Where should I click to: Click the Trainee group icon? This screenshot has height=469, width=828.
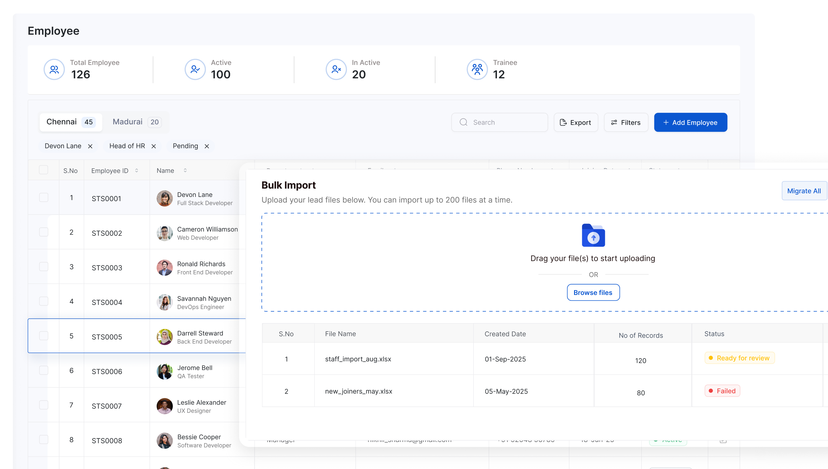pyautogui.click(x=477, y=69)
